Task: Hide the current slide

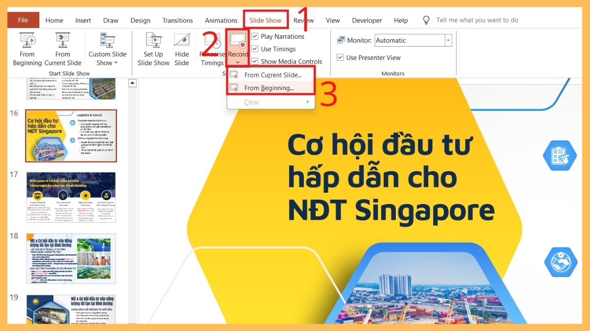Action: (x=181, y=48)
